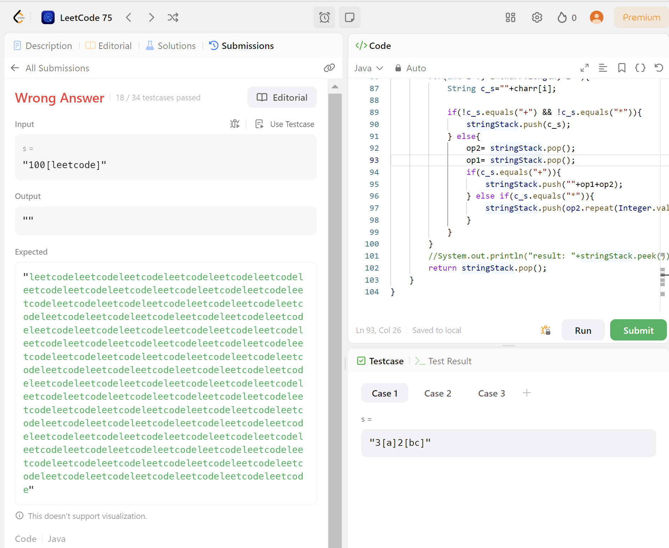Switch to the Editorial tab
Image resolution: width=669 pixels, height=548 pixels.
[108, 46]
